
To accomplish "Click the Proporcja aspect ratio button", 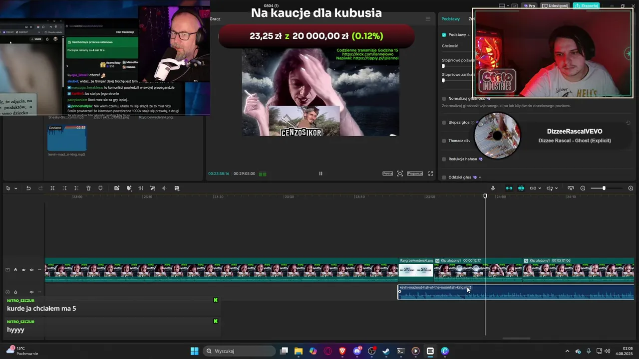I will 415,174.
